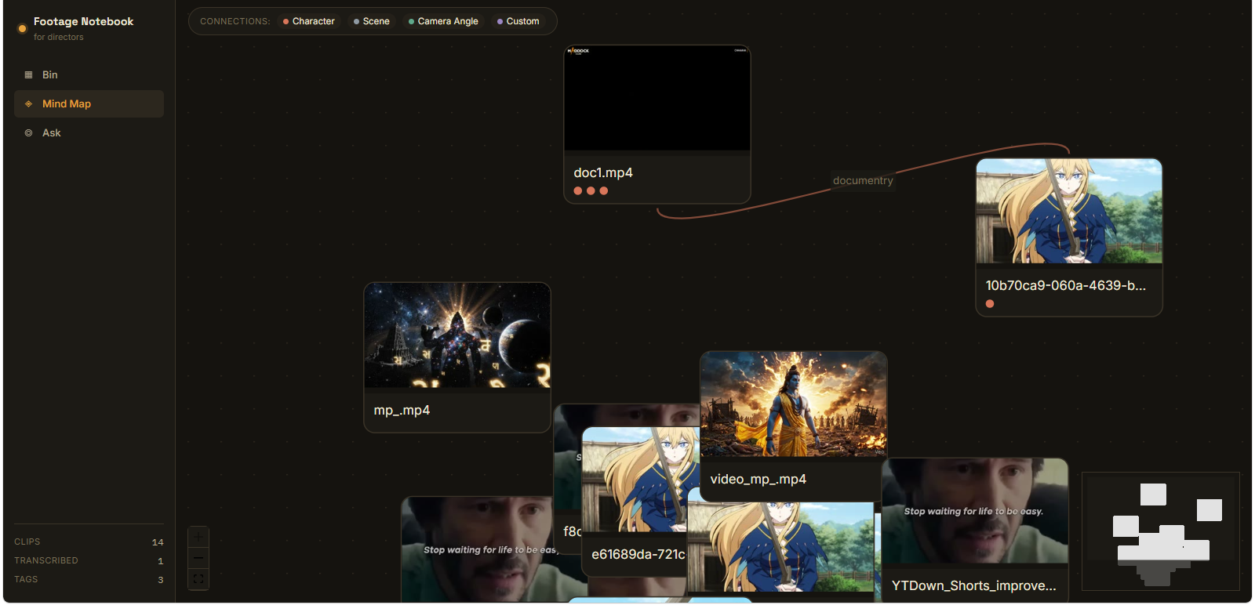Viewport: 1255px width, 605px height.
Task: Click the mp_.mp4 file name
Action: point(402,410)
